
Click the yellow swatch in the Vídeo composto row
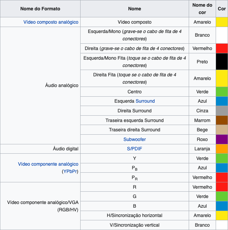click(x=222, y=22)
